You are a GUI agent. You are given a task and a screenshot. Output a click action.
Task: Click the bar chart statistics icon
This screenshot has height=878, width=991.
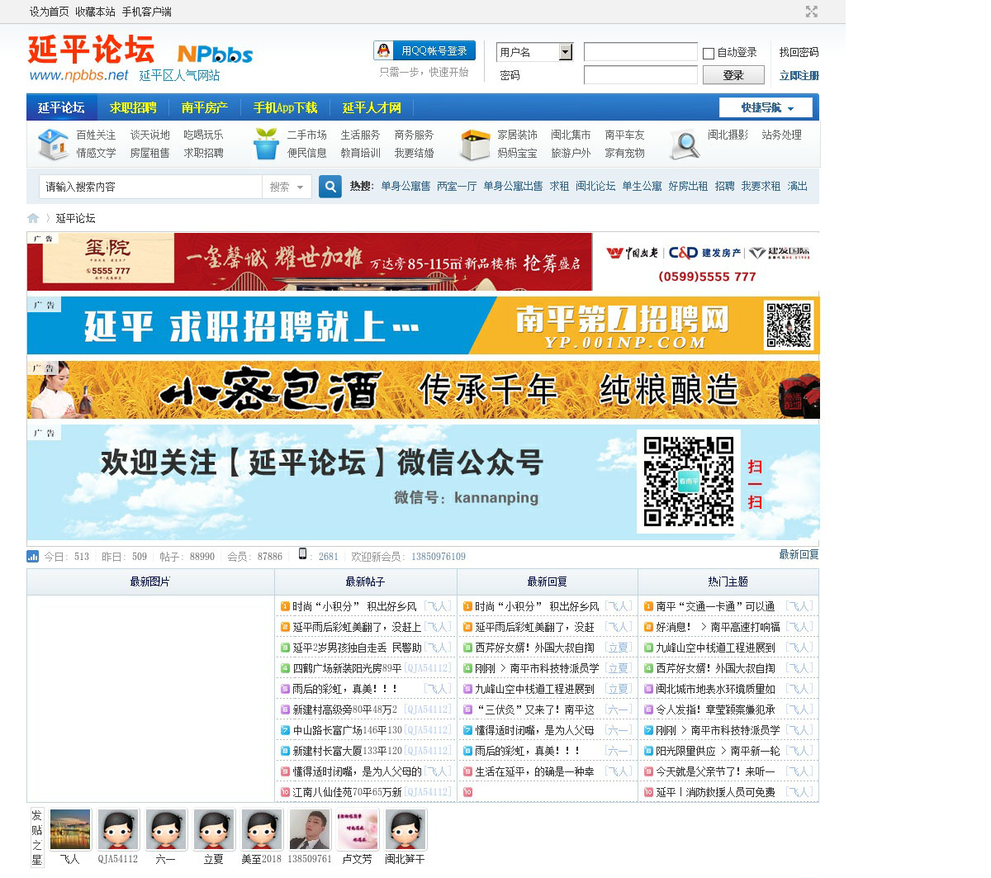33,557
